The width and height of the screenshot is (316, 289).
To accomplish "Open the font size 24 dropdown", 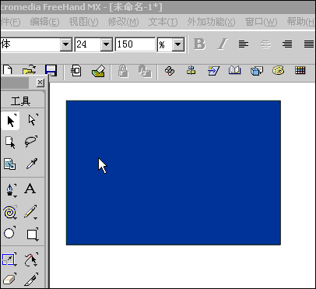I will [x=107, y=44].
